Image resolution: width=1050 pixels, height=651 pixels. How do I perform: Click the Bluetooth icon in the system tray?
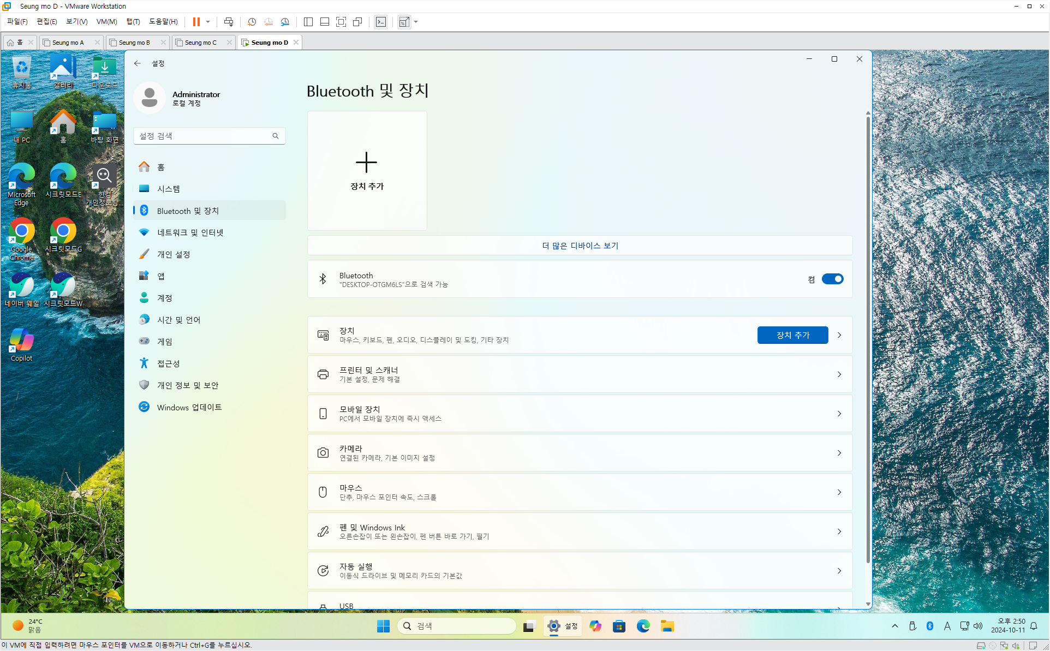pyautogui.click(x=929, y=626)
